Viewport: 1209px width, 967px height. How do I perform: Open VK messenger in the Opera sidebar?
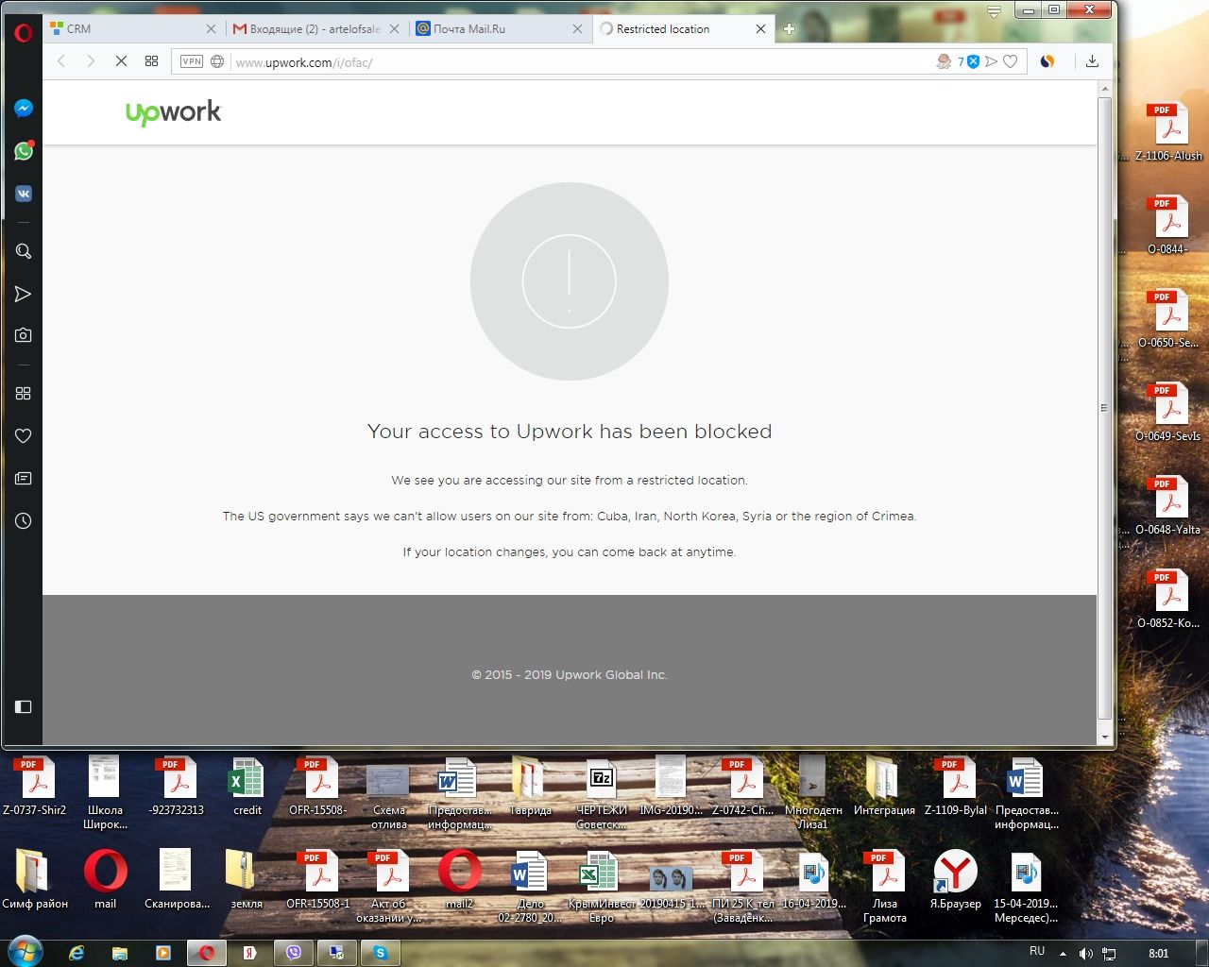(x=24, y=194)
